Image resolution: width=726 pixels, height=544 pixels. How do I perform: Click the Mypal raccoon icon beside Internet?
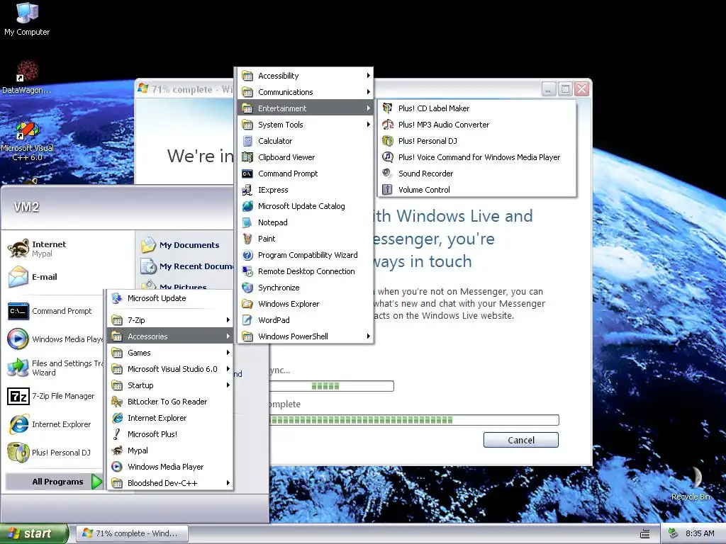(x=18, y=249)
